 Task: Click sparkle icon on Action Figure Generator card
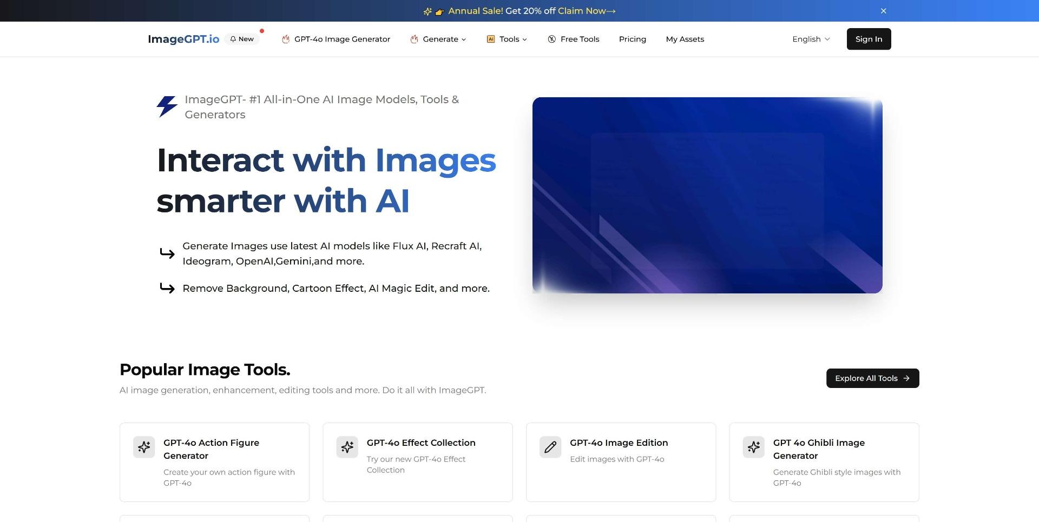(144, 447)
